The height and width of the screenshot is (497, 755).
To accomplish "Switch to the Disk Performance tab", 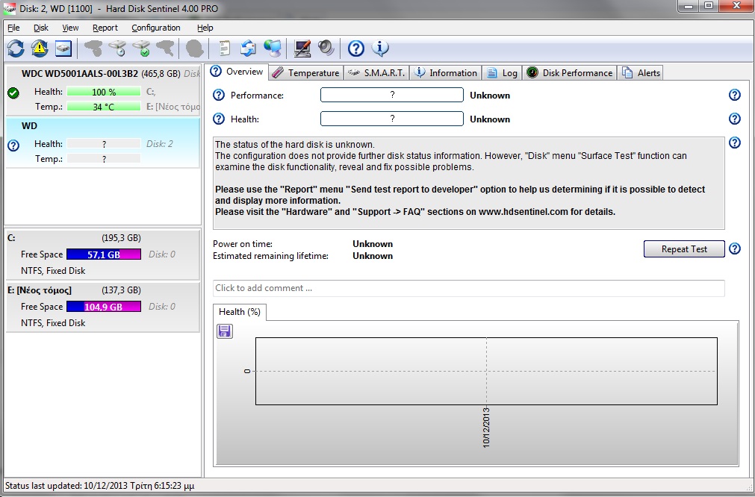I will [570, 72].
